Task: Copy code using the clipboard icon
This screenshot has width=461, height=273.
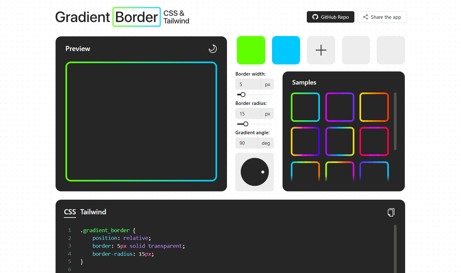Action: point(391,212)
